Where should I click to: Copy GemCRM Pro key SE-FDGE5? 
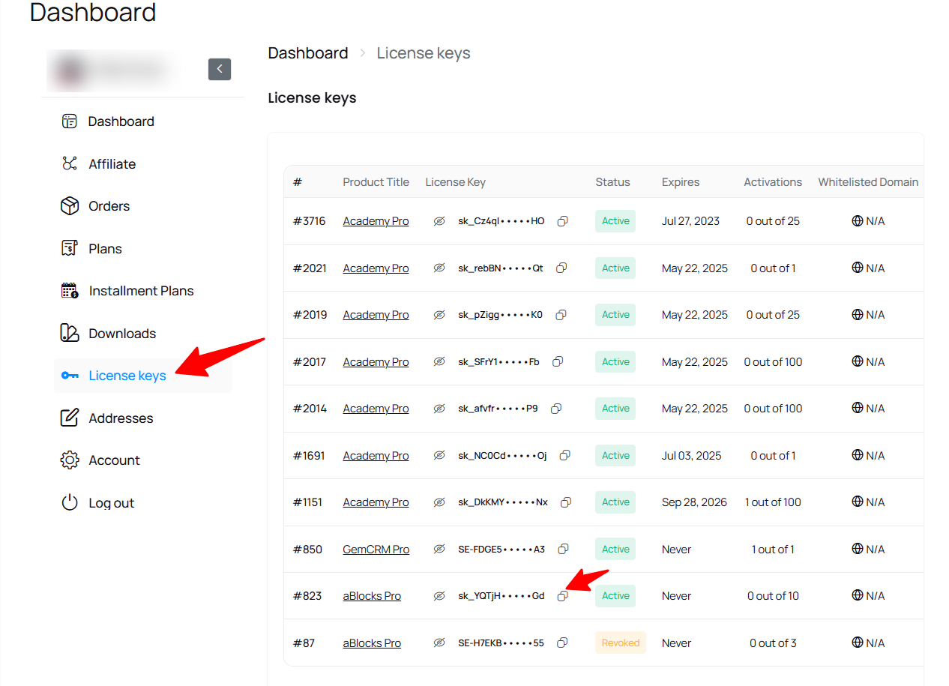(x=563, y=550)
